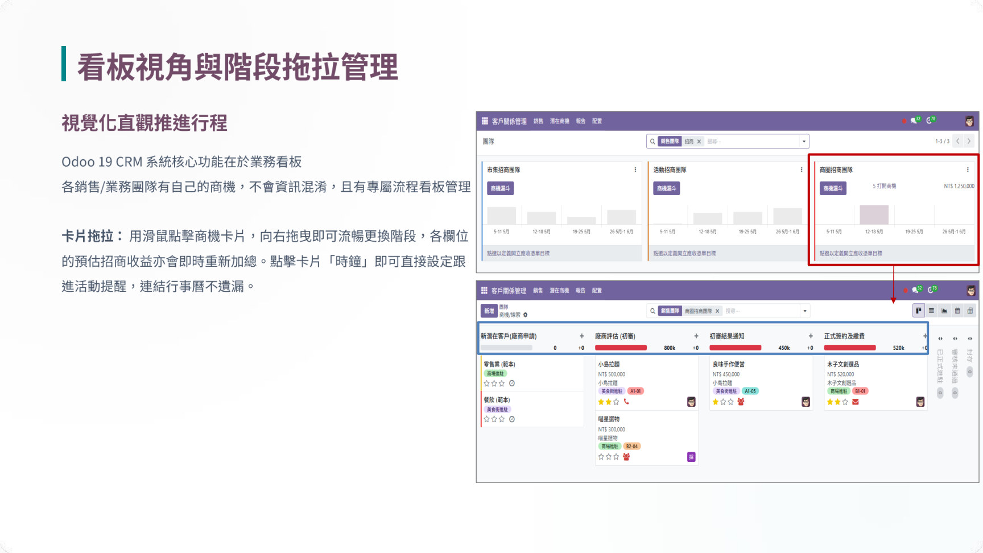Viewport: 983px width, 553px height.
Task: Click the user avatar in the lower window's navbar
Action: [x=970, y=291]
